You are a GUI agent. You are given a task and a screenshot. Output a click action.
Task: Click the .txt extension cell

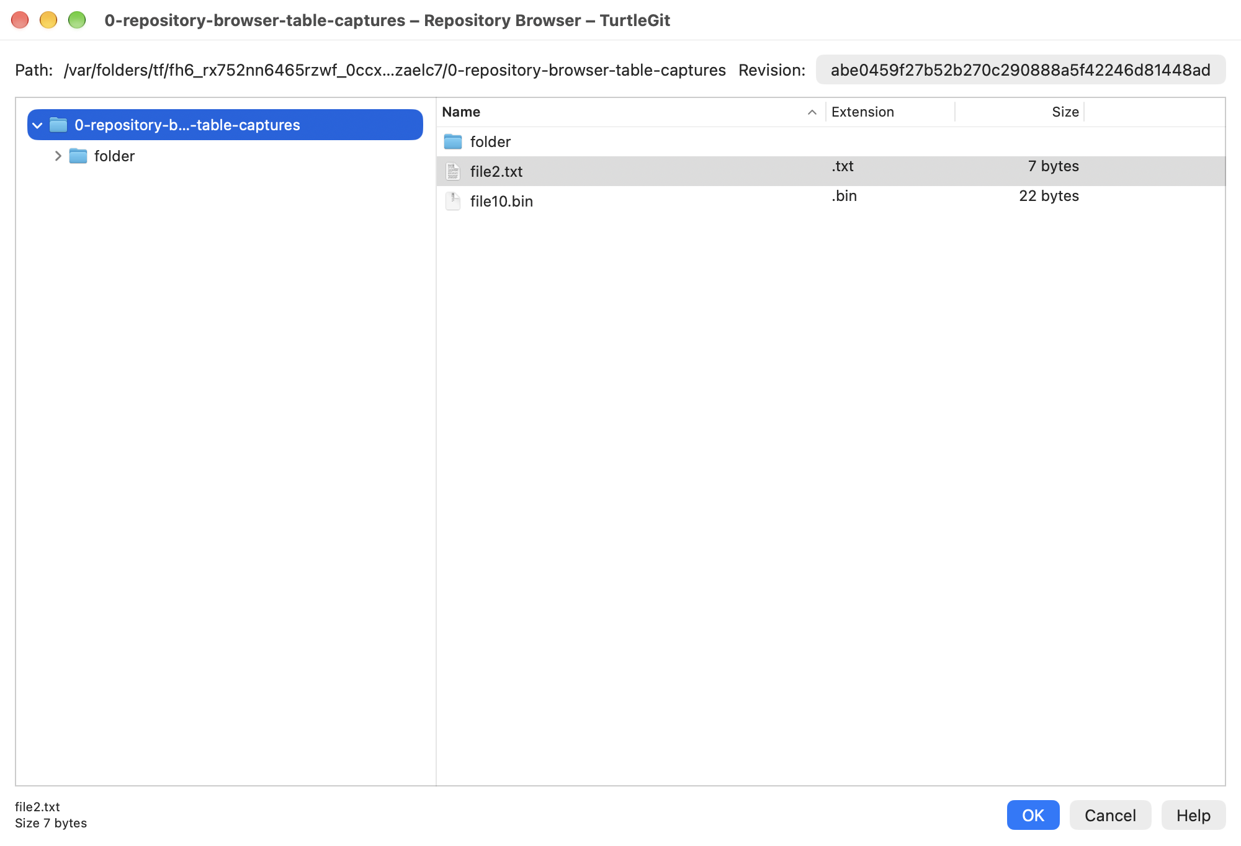[843, 166]
